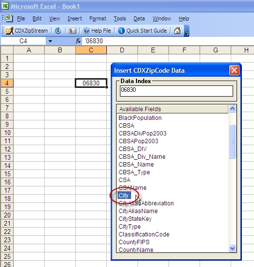The width and height of the screenshot is (254, 267).
Task: Select the CityStateKey field
Action: (x=135, y=219)
